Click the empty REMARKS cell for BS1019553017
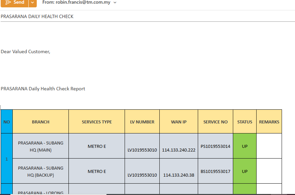295x195 pixels. pos(269,171)
